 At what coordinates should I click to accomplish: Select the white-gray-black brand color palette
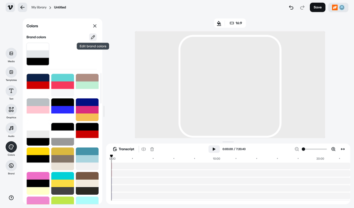(x=38, y=54)
